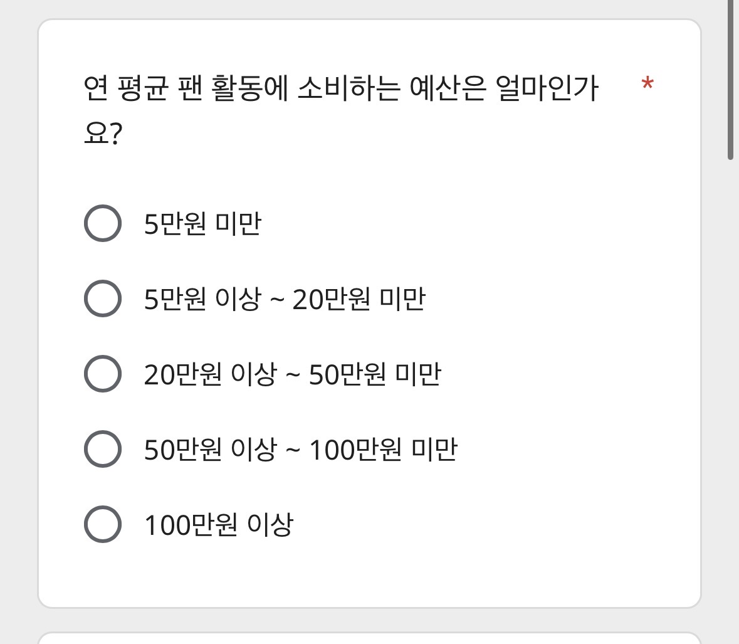
Task: Pick the "20만원 이상 ~ 50만원 미만" radio circle
Action: click(x=102, y=374)
